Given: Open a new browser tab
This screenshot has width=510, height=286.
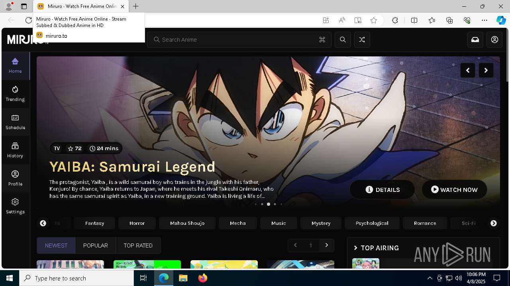Looking at the screenshot, I should pos(136,6).
